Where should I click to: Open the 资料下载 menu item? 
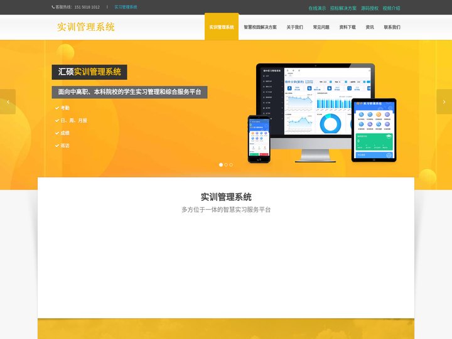[347, 27]
